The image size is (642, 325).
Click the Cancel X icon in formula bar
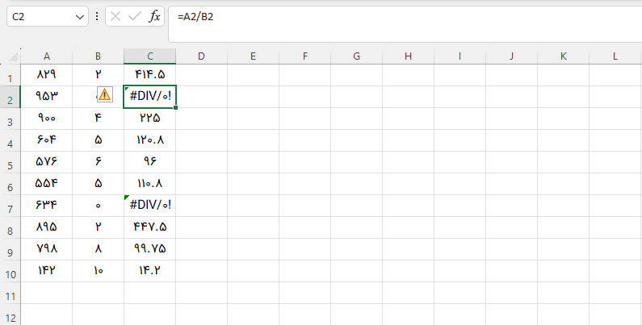pyautogui.click(x=116, y=16)
